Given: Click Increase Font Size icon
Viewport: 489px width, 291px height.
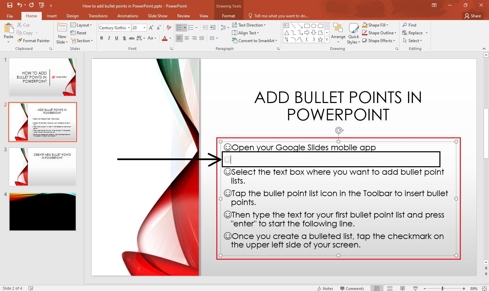Looking at the screenshot, I should click(151, 28).
